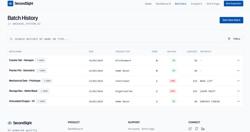Click the Functional product type cell
This screenshot has width=250, height=132.
123,81
